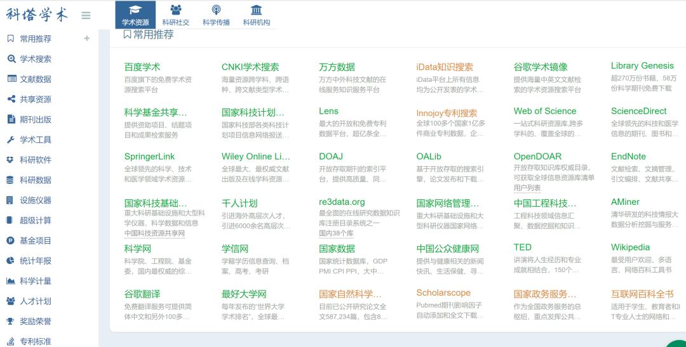Open the 谷歌学术镜像 link

click(541, 67)
